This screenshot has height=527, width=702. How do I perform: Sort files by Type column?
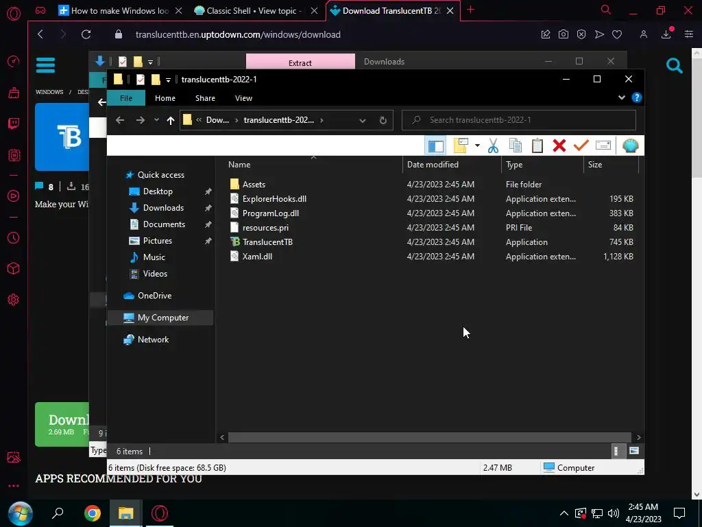[514, 165]
